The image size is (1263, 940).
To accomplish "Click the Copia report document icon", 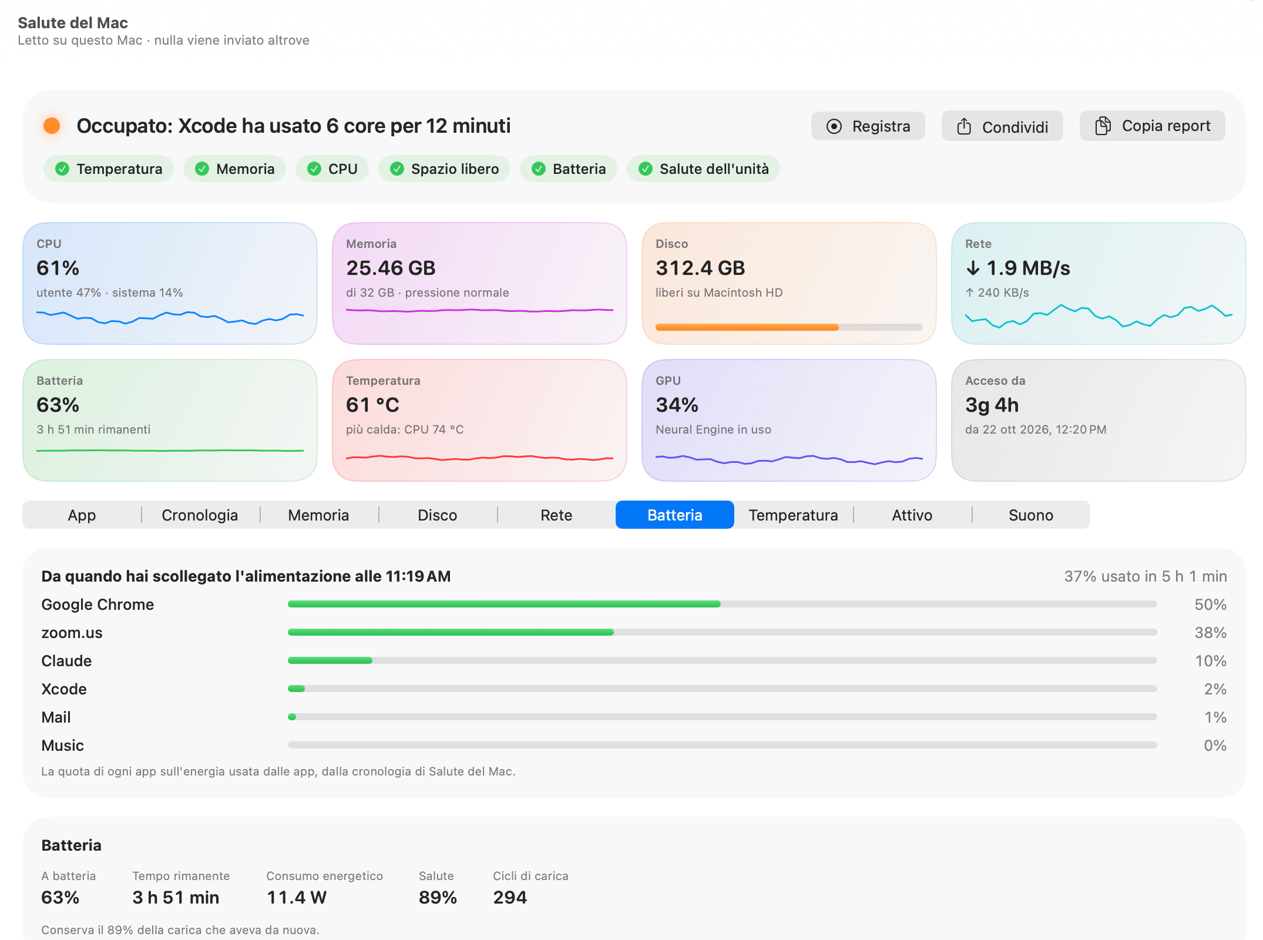I will click(1103, 126).
